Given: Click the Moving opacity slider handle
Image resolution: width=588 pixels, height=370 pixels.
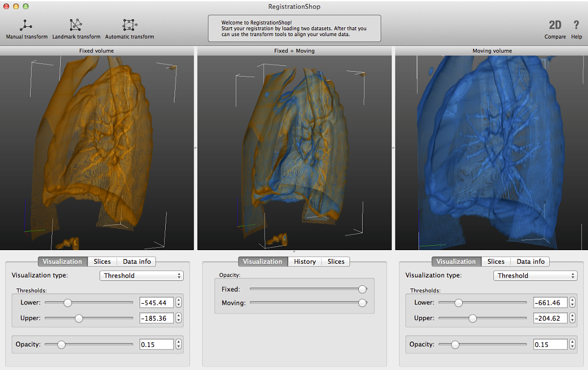Looking at the screenshot, I should pyautogui.click(x=362, y=303).
